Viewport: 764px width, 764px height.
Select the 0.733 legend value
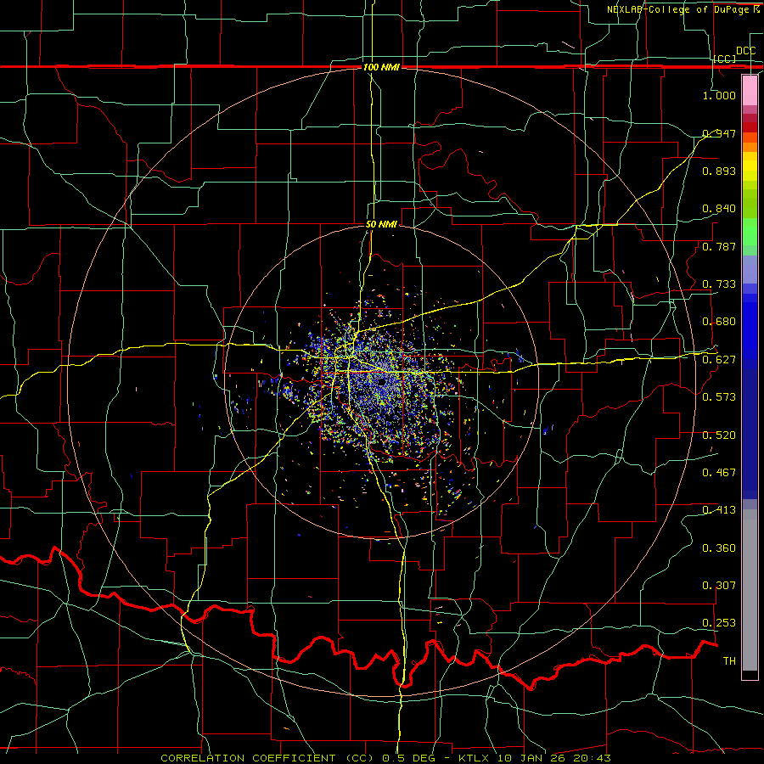pos(719,284)
